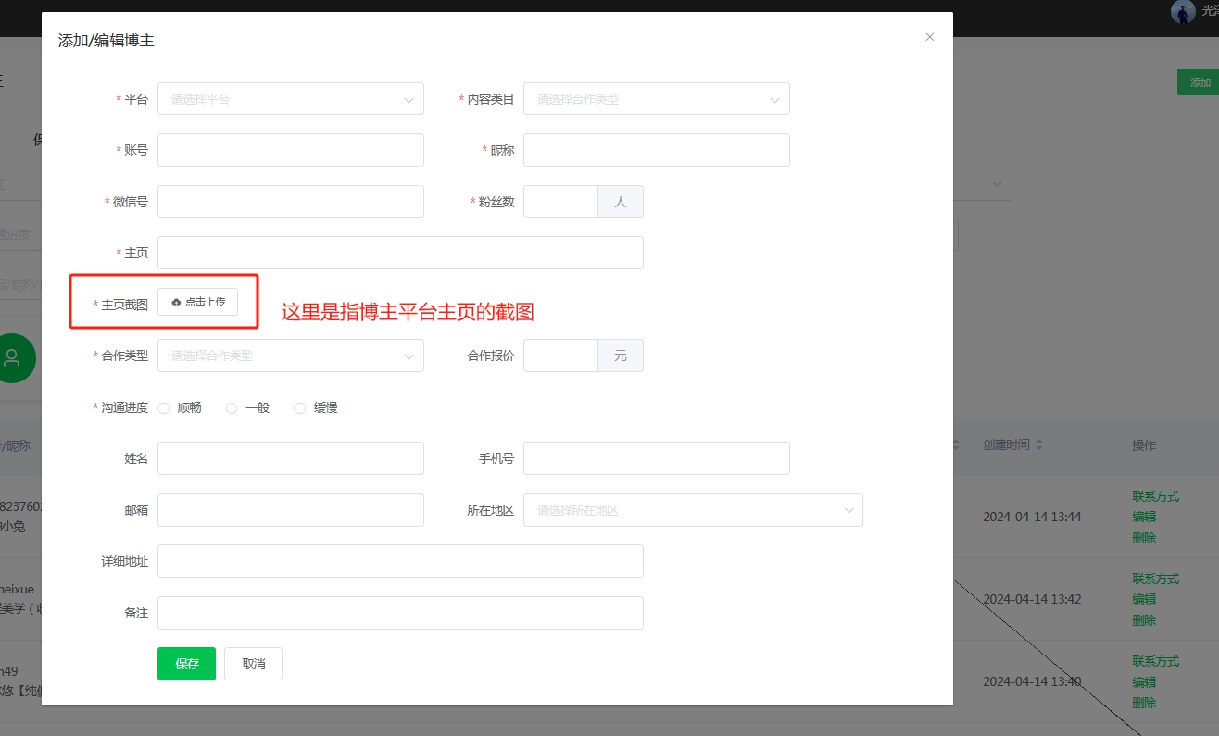Focus the 邮箱 input field

[x=291, y=510]
